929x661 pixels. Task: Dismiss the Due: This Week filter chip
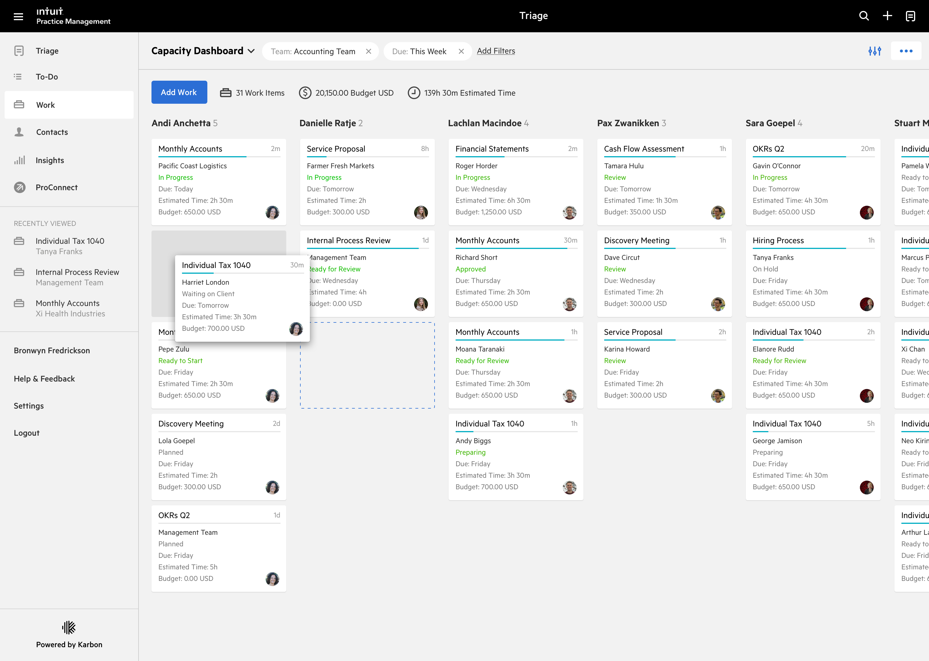pyautogui.click(x=461, y=51)
